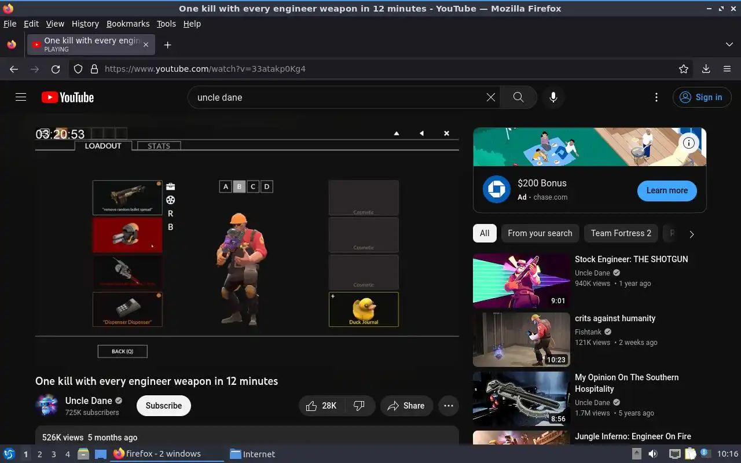The image size is (741, 463).
Task: Open the Help menu
Action: tap(192, 24)
